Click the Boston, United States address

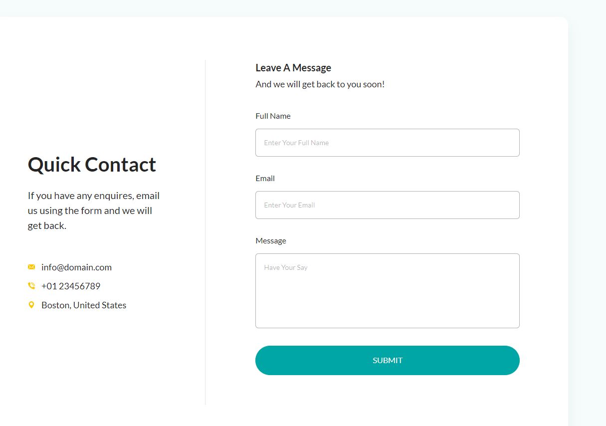coord(84,305)
